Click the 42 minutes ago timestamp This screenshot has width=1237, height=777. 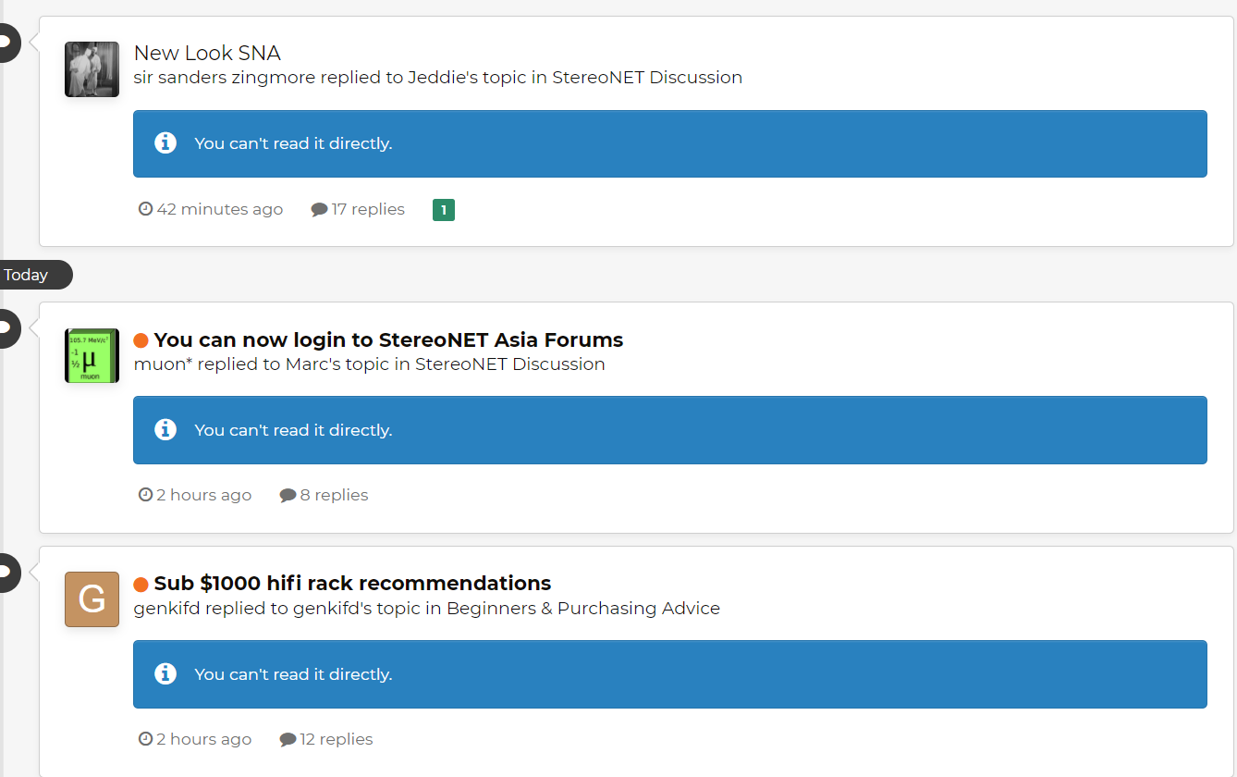click(220, 209)
